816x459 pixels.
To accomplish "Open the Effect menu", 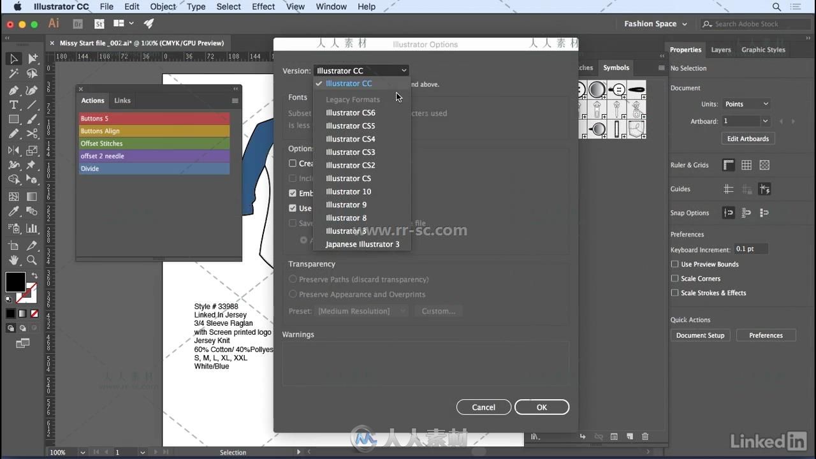I will pyautogui.click(x=263, y=6).
